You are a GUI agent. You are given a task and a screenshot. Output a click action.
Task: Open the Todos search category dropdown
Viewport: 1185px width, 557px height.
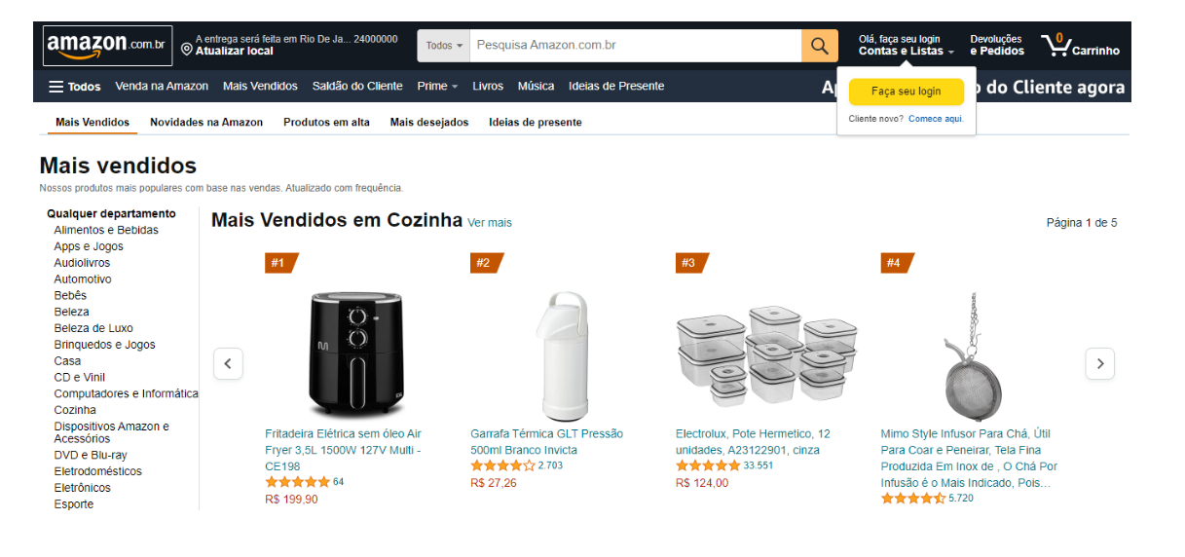[x=444, y=46]
